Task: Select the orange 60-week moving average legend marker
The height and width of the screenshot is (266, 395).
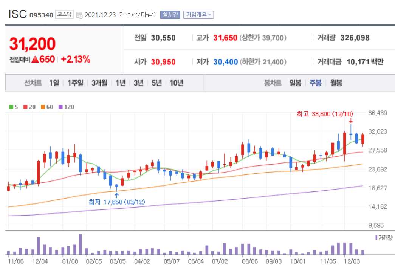Action: [x=43, y=107]
